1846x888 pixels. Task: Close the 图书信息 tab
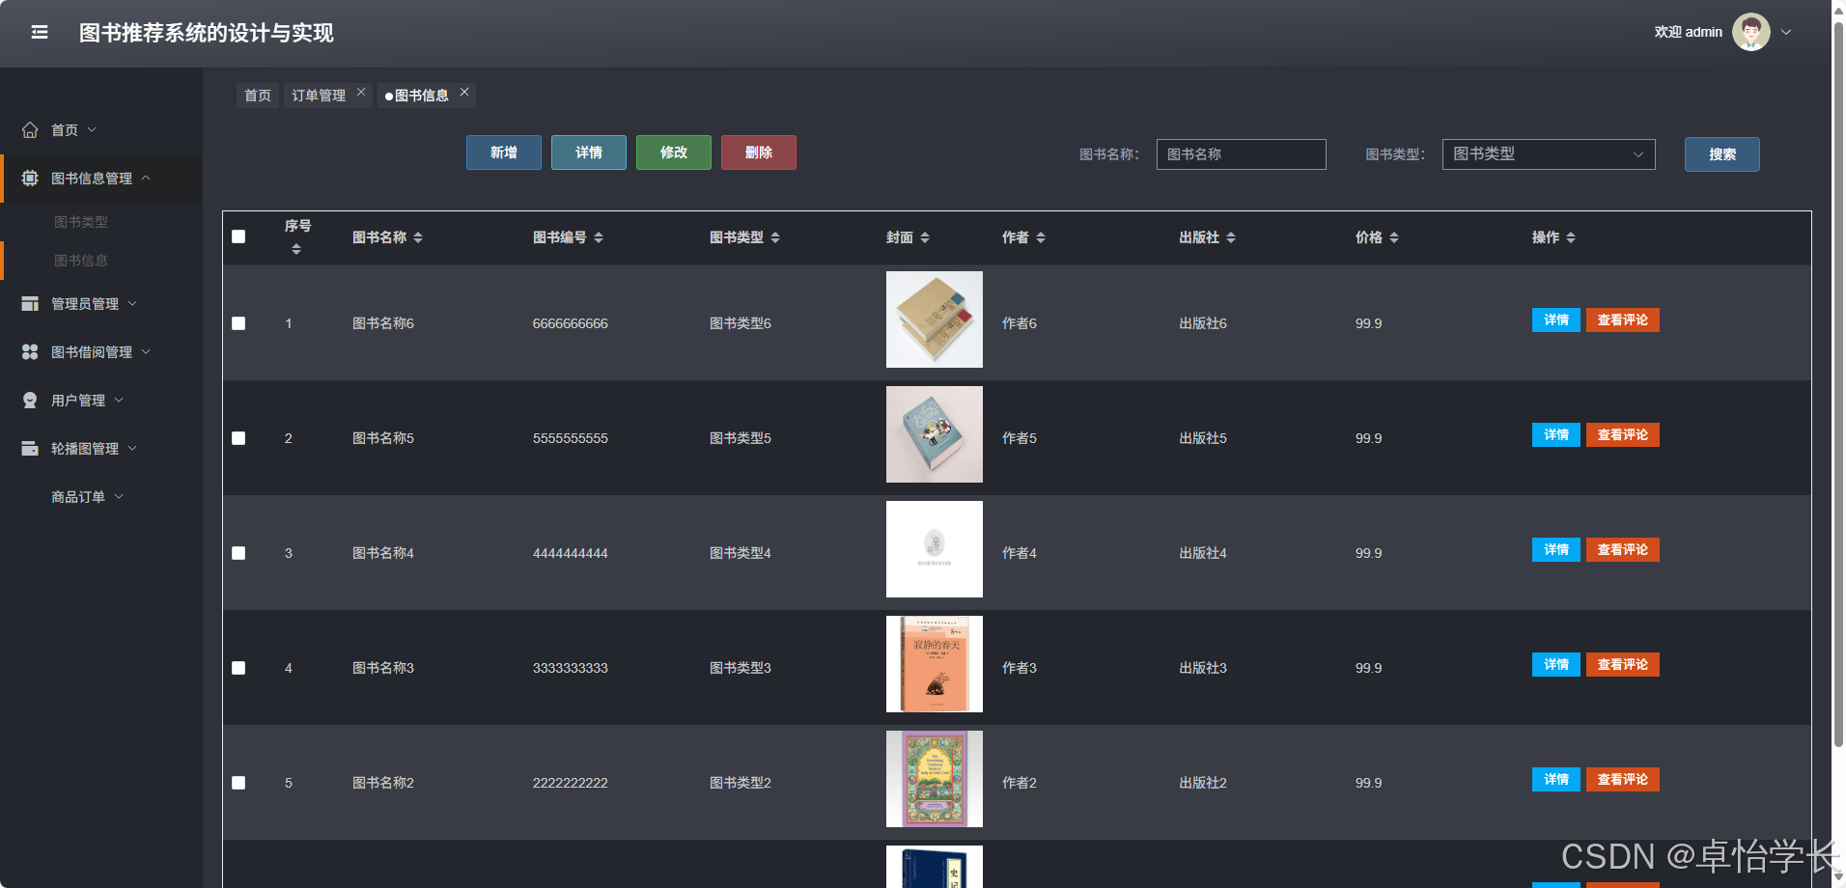pyautogui.click(x=464, y=92)
